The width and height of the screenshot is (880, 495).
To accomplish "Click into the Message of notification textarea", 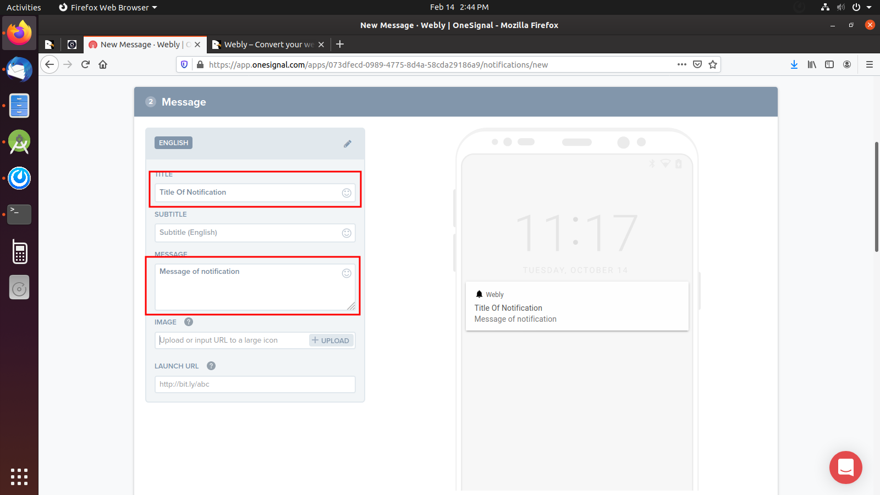I will pos(255,287).
